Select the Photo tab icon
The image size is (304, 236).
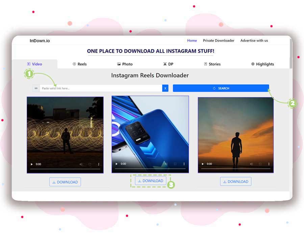119,64
